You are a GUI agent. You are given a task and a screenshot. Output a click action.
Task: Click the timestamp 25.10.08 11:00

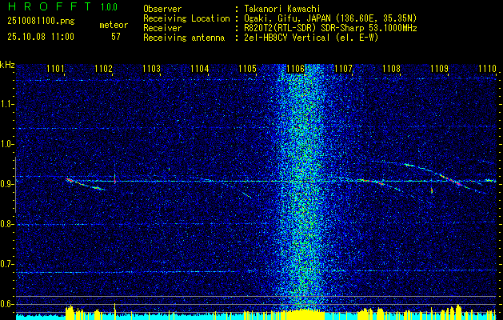[x=41, y=37]
